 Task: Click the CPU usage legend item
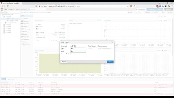[x=163, y=20]
